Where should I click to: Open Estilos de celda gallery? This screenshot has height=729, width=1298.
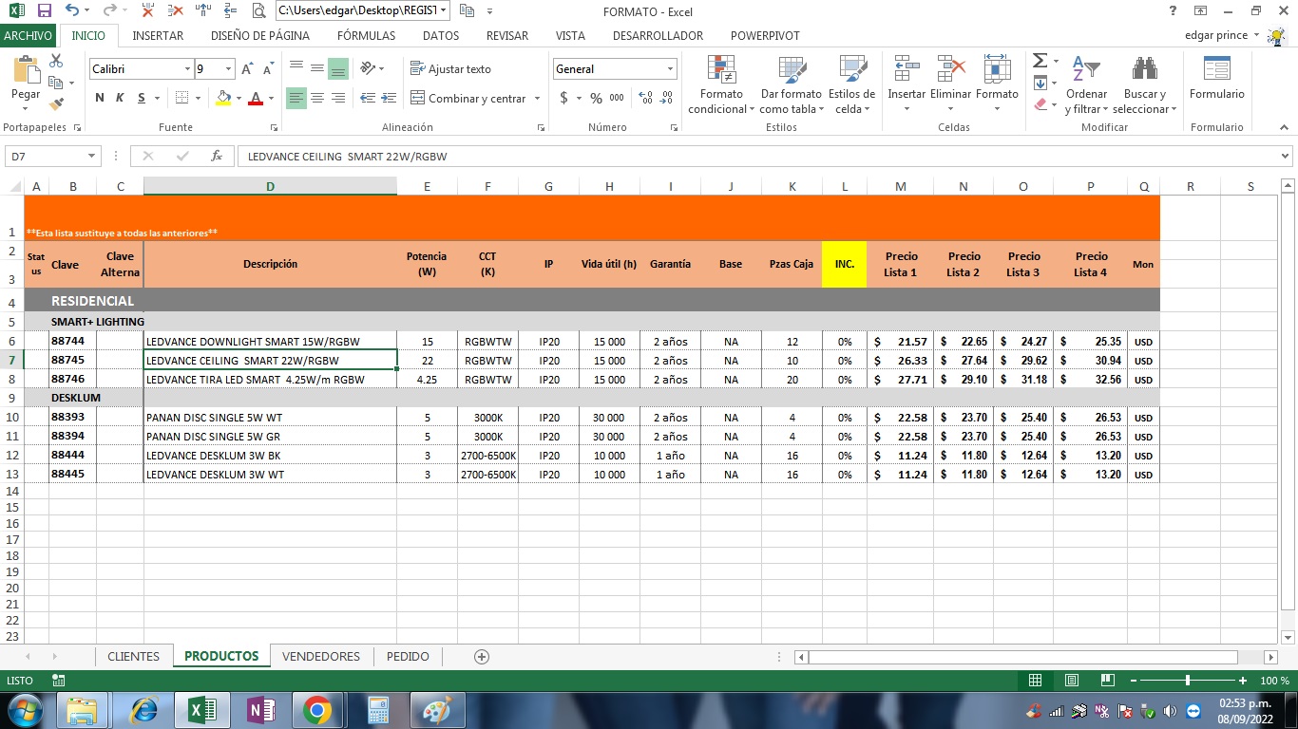851,84
